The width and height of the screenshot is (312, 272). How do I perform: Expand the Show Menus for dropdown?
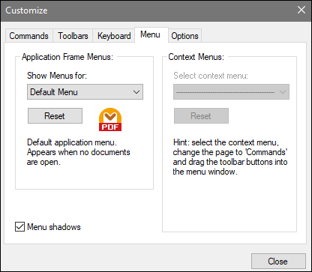(85, 92)
